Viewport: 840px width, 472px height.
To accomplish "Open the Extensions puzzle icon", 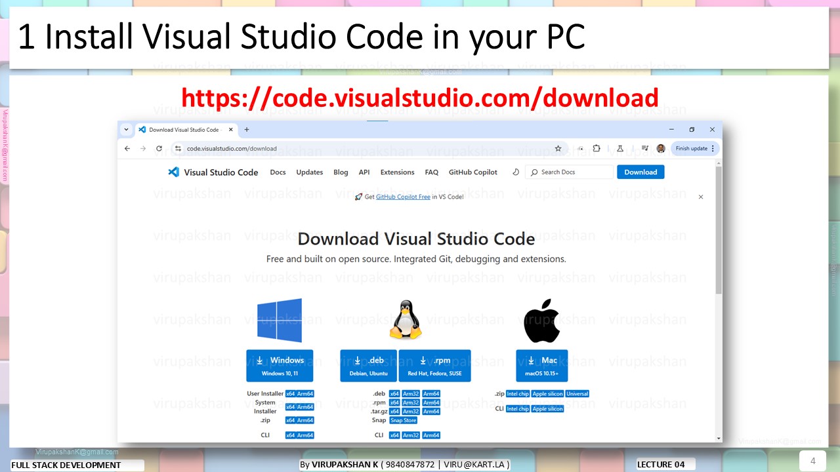I will 597,149.
